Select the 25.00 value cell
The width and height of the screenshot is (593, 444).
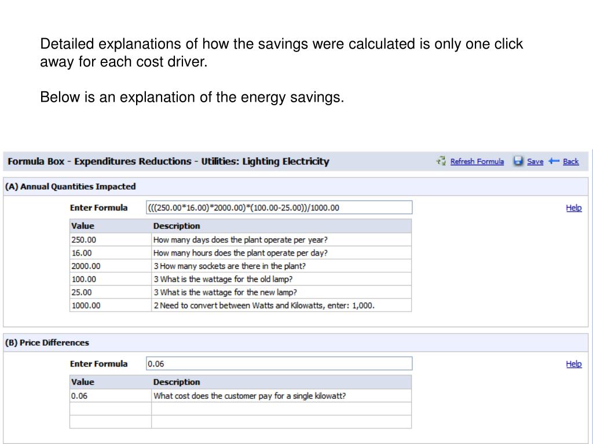pyautogui.click(x=111, y=292)
